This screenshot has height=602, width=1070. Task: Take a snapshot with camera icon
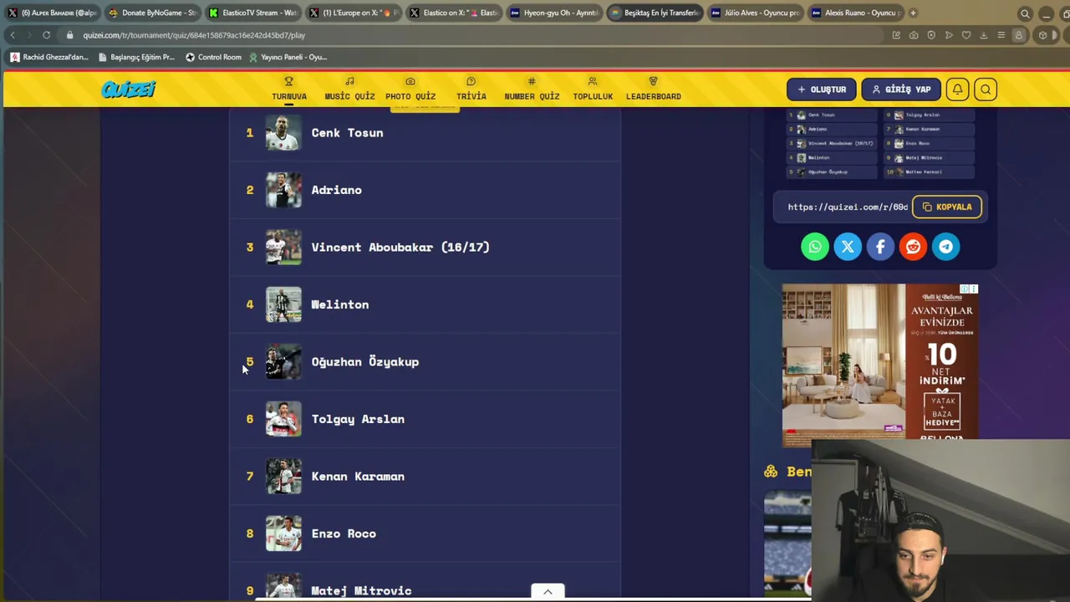coord(914,35)
